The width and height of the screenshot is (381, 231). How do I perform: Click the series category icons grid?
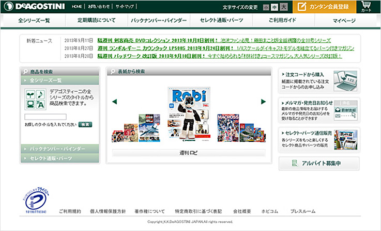coord(34,98)
